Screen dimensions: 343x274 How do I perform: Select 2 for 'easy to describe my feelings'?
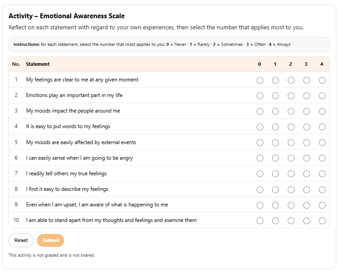point(291,190)
